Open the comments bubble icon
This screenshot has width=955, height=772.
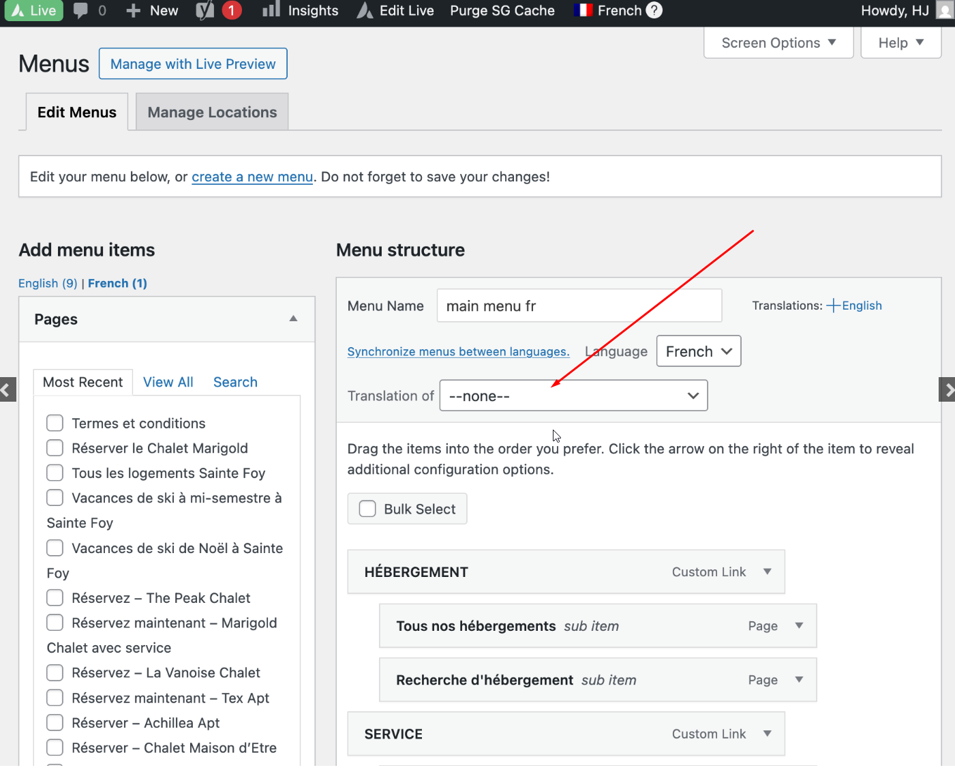(x=80, y=10)
